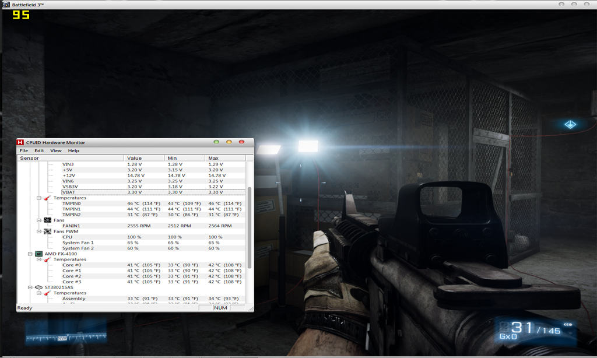Screen dimensions: 597x358
Task: Click the 43 °C (109 °F) min for TMPIN0
Action: (x=184, y=203)
